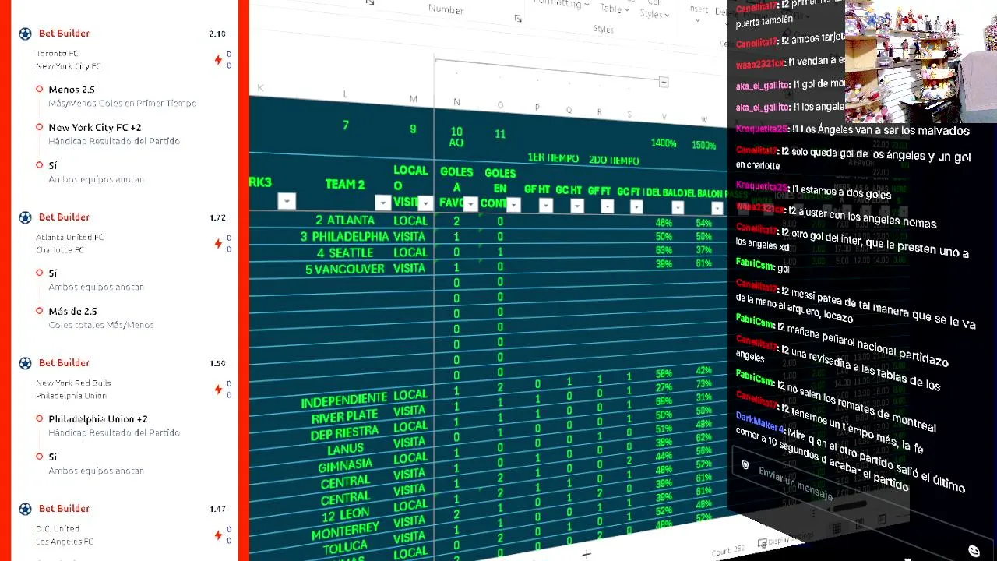This screenshot has height=561, width=997.
Task: Click the webcam feed thumbnail
Action: [x=921, y=62]
